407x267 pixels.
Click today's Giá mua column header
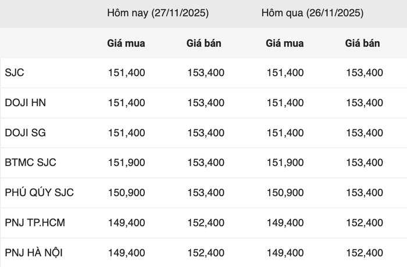point(126,44)
